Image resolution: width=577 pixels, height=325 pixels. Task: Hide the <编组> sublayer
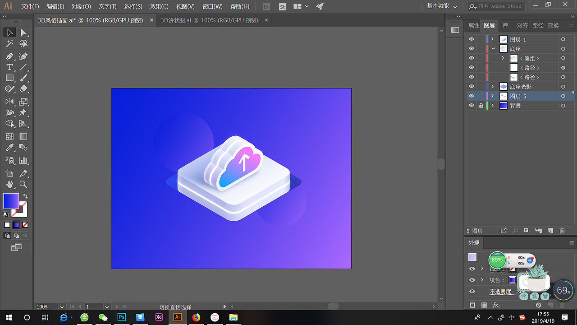pos(472,58)
